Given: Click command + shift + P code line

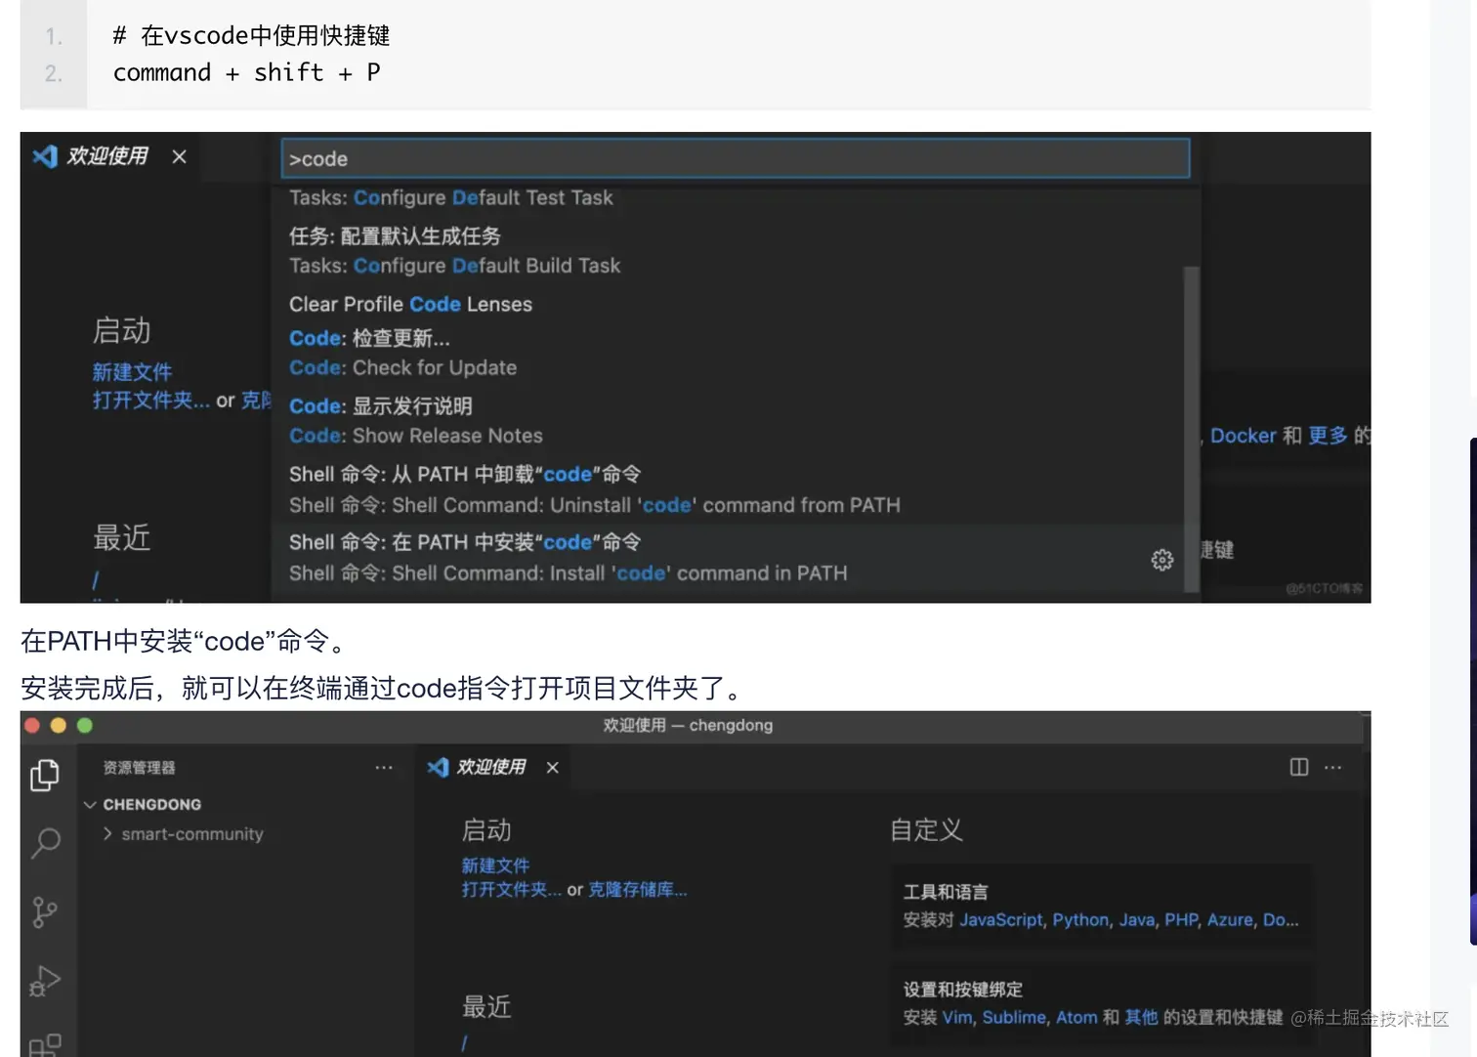Looking at the screenshot, I should [x=247, y=72].
